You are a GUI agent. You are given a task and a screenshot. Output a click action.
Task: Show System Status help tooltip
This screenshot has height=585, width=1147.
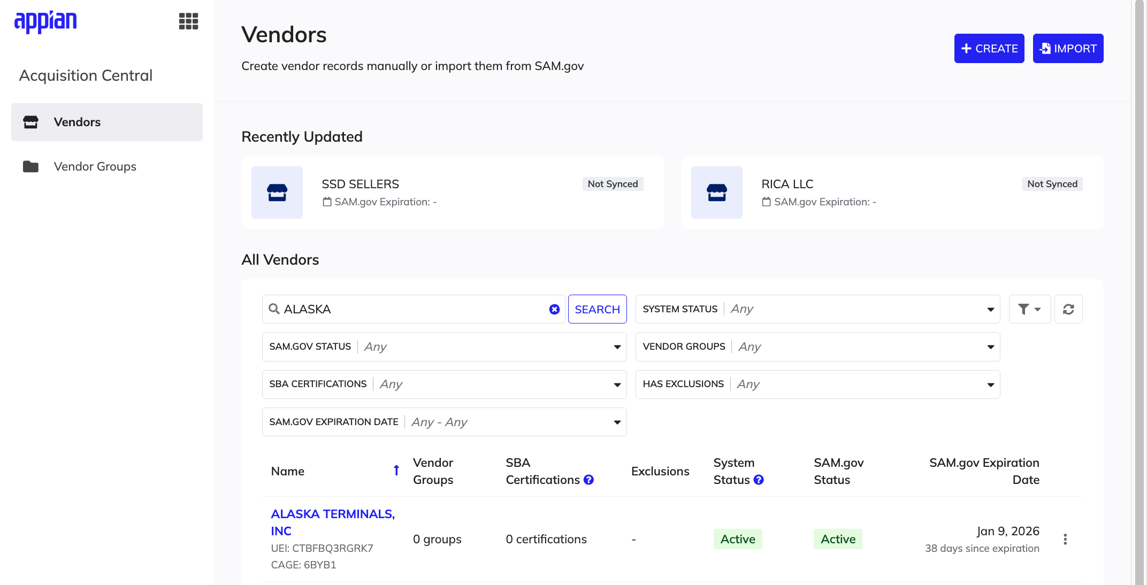[x=759, y=480]
